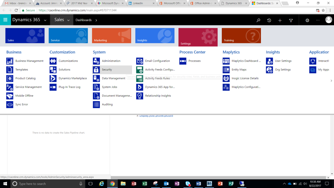Image resolution: width=334 pixels, height=188 pixels.
Task: Select the Training area tile
Action: click(x=241, y=36)
